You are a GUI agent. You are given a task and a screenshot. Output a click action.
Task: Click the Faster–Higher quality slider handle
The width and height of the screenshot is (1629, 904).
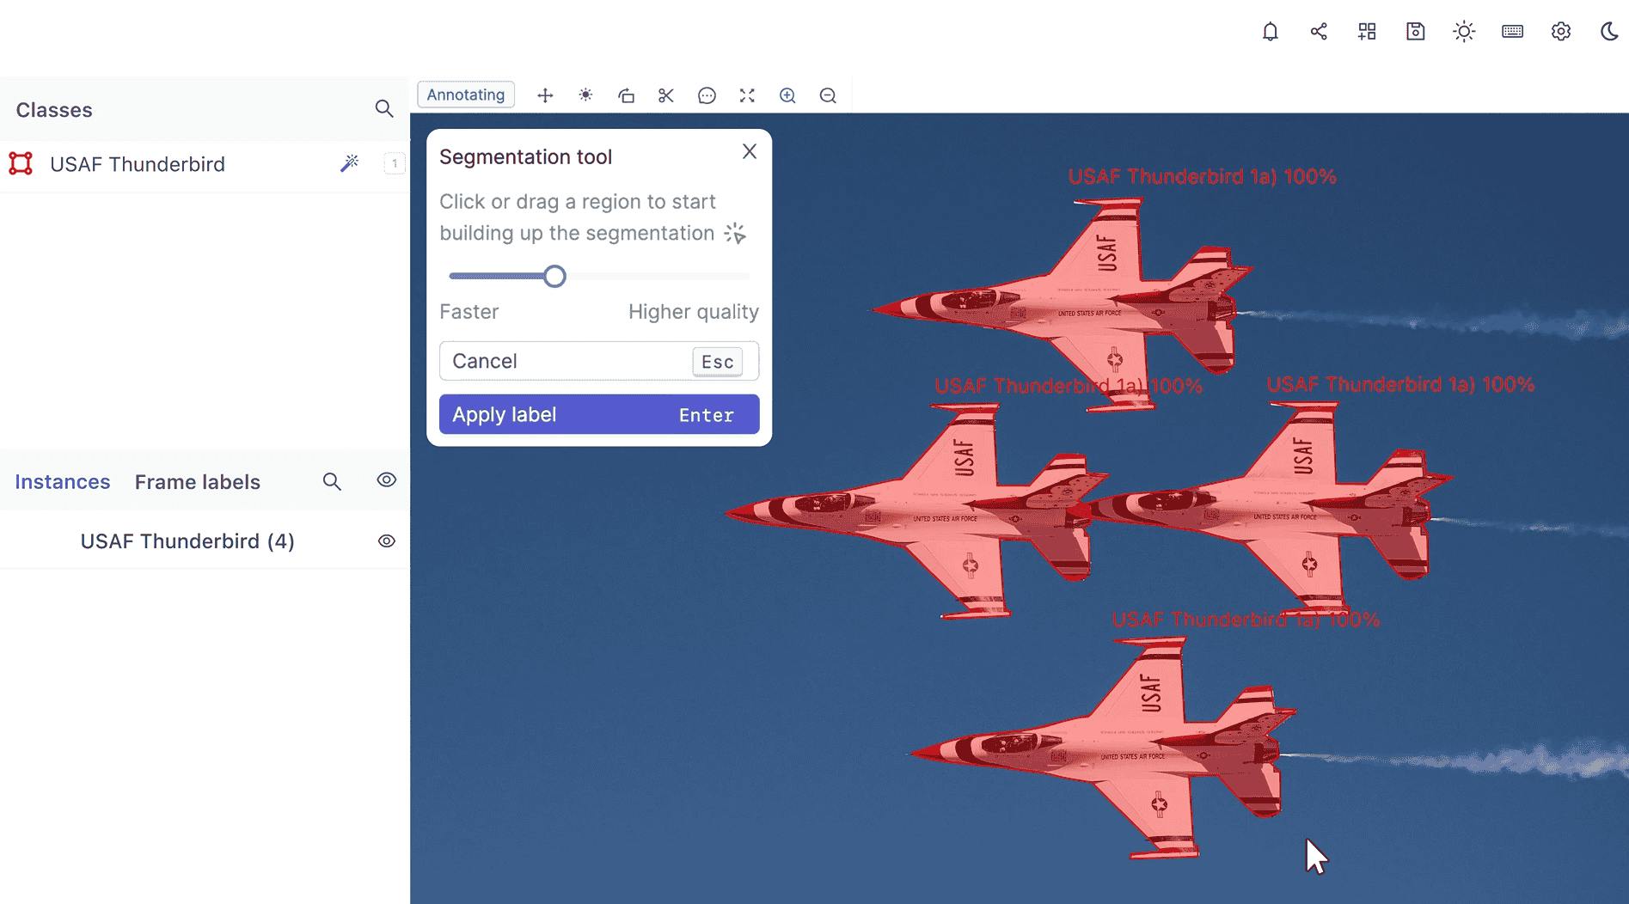coord(554,276)
